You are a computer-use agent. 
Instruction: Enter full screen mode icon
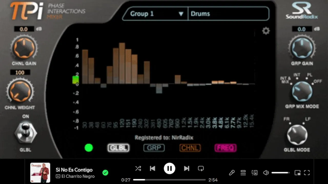pos(307,173)
